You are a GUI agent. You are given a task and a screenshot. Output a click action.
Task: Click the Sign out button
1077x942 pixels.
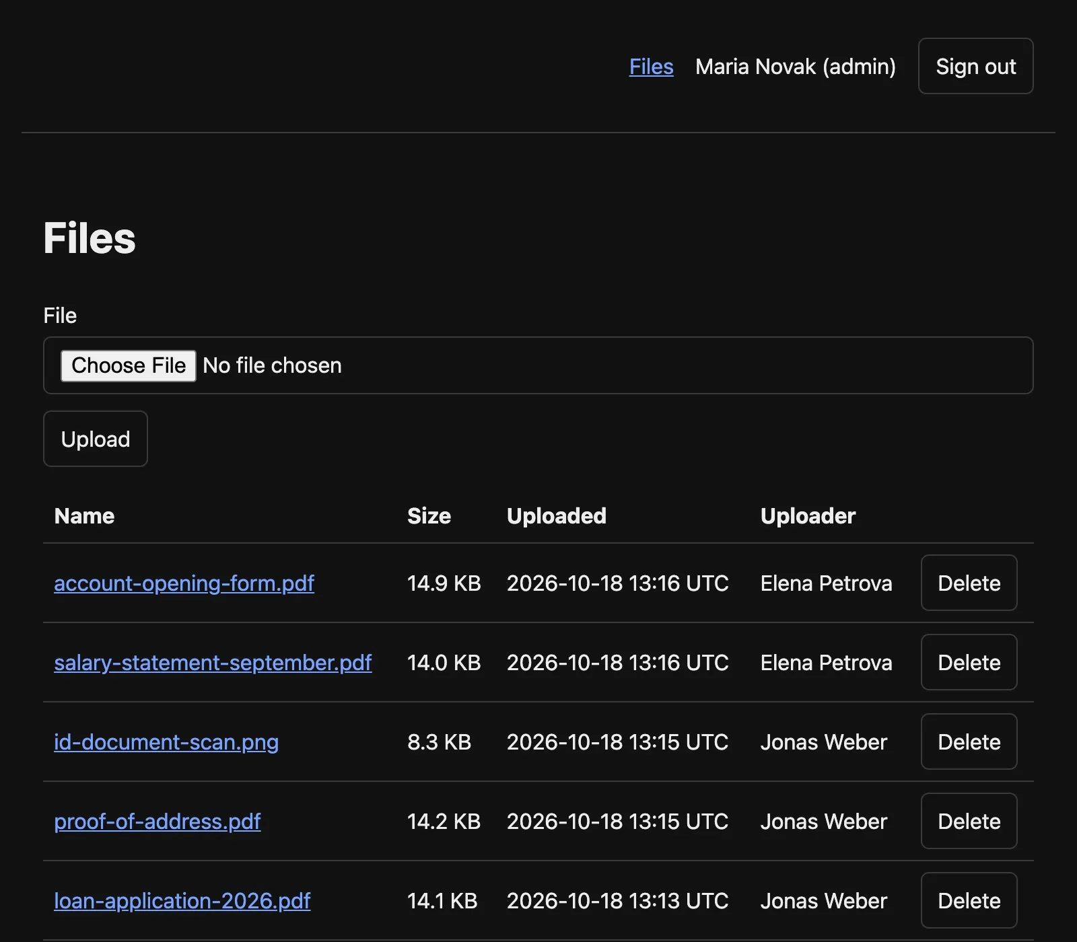975,66
